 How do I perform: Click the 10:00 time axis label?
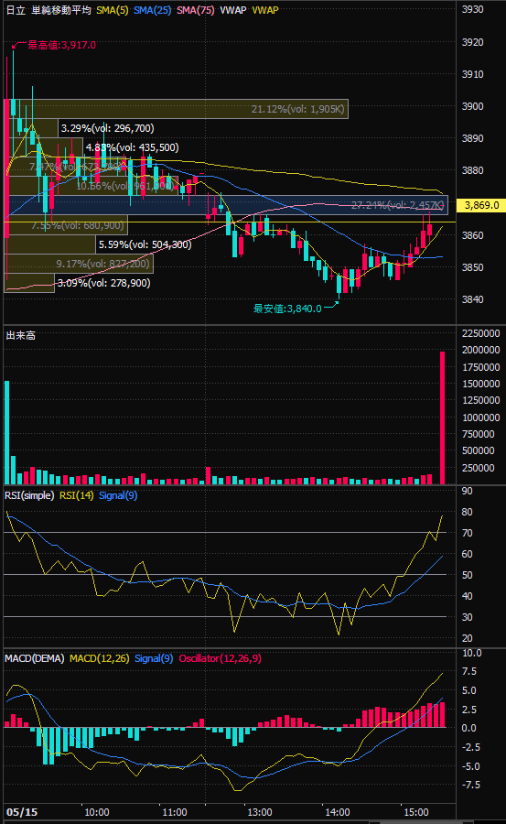coord(97,812)
